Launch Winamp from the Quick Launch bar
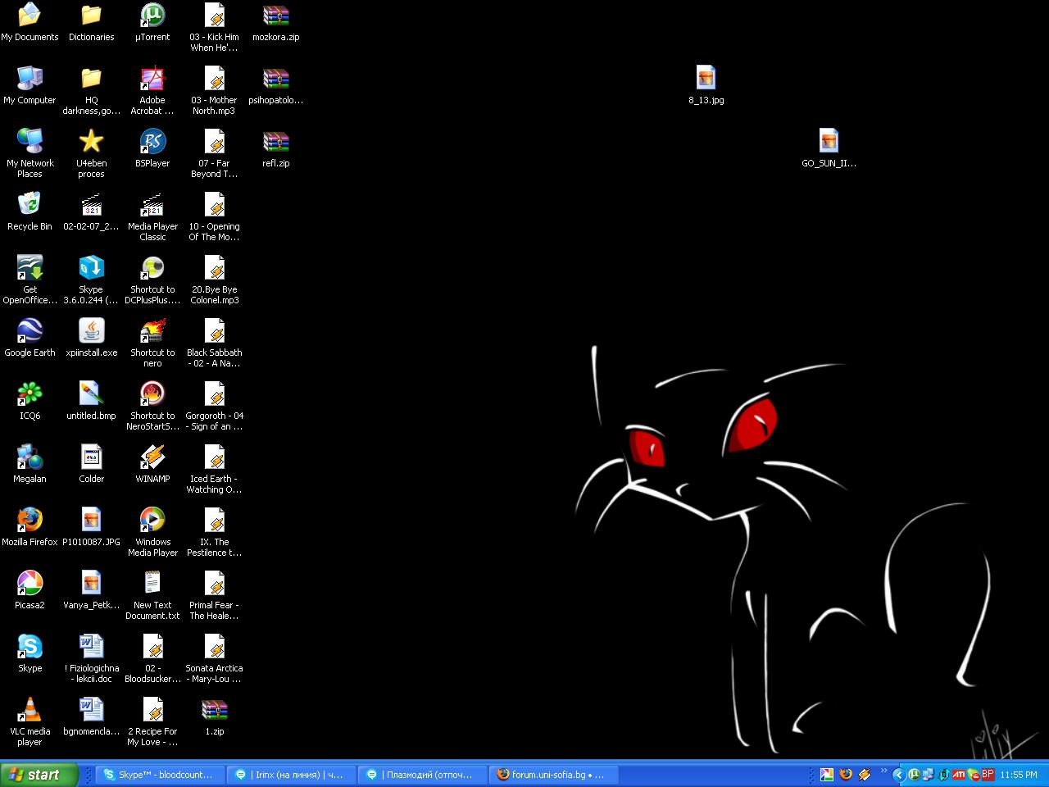 pyautogui.click(x=864, y=775)
